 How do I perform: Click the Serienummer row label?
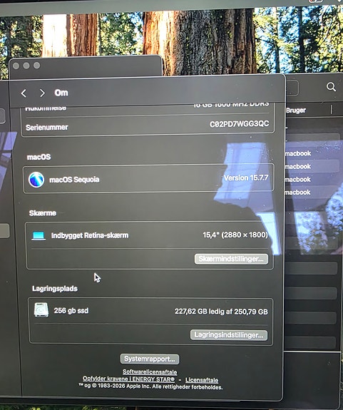coord(47,128)
